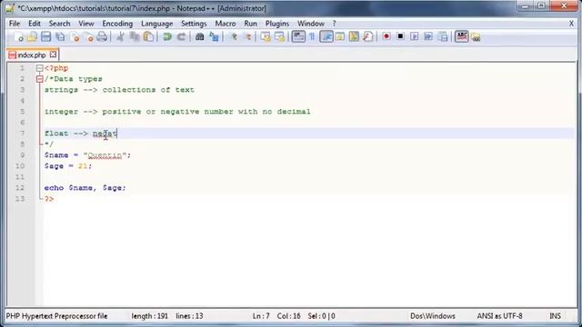Click the Redo toolbar icon
This screenshot has height=327, width=582.
coord(181,36)
